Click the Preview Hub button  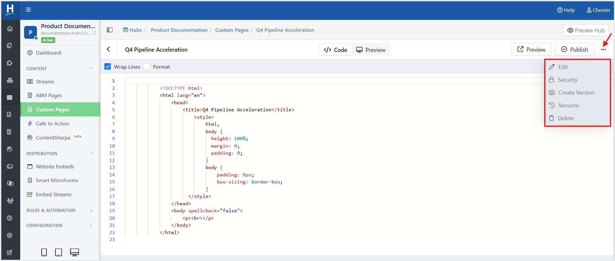click(x=586, y=30)
